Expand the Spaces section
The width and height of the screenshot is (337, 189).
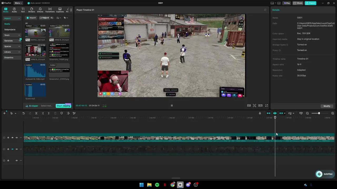19,46
